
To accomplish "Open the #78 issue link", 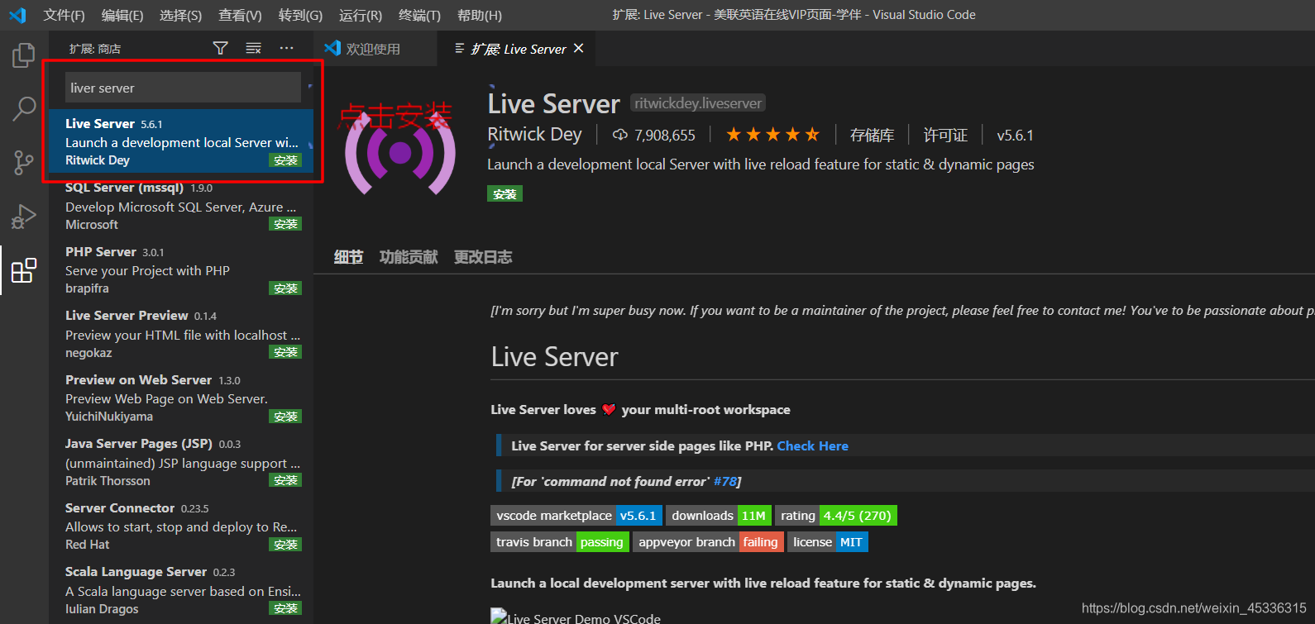I will (724, 481).
